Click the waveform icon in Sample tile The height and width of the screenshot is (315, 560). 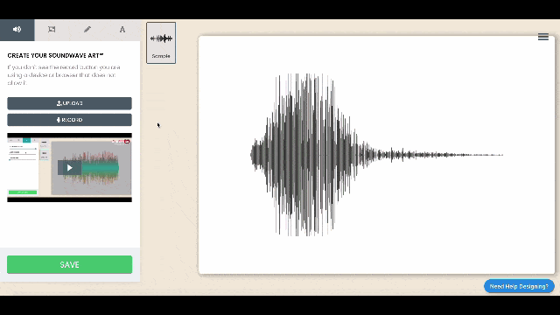tap(161, 38)
